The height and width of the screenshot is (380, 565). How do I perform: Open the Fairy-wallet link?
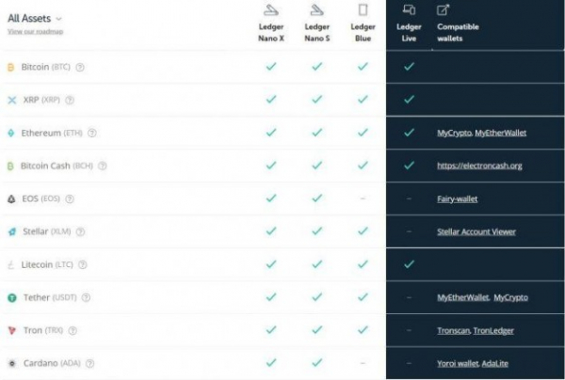pos(460,198)
